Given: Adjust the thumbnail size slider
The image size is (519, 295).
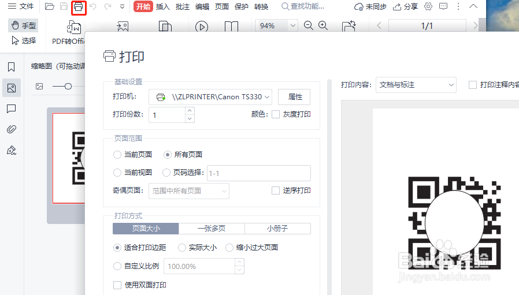Looking at the screenshot, I should (68, 87).
